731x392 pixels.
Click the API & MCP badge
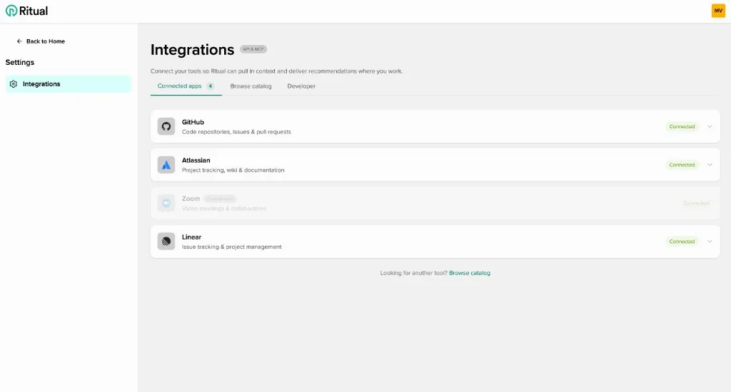point(253,49)
